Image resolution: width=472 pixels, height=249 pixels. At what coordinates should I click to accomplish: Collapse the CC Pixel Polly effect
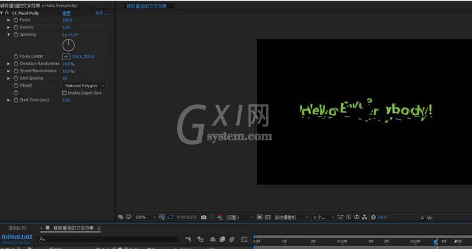[2, 13]
